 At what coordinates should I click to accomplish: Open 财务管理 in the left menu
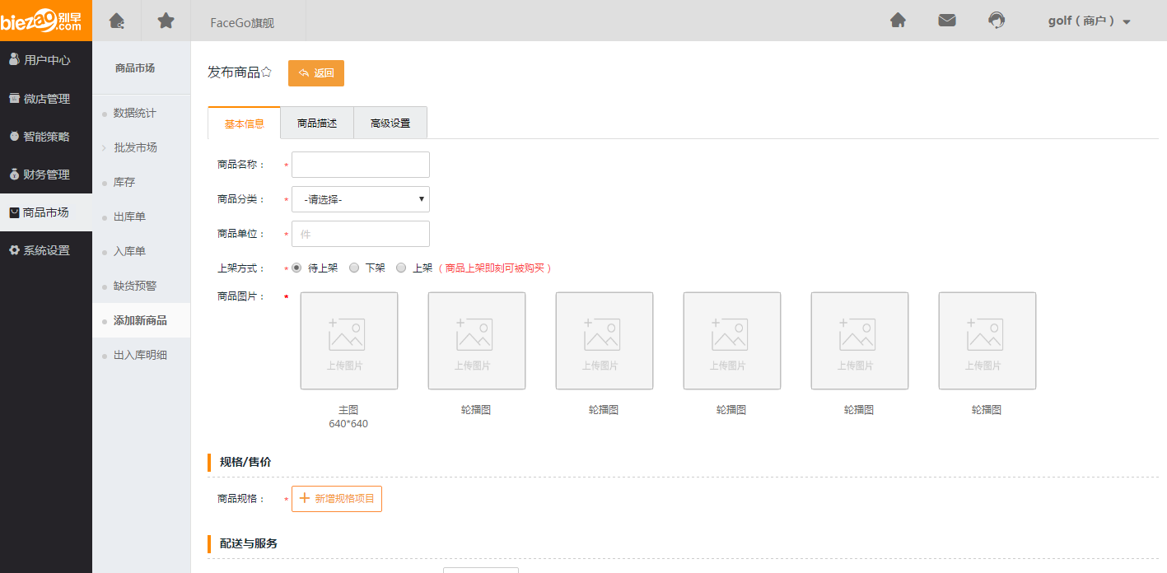tap(46, 175)
